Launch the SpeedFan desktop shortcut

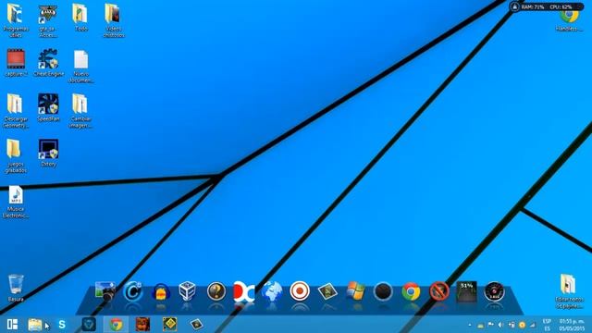pos(48,107)
